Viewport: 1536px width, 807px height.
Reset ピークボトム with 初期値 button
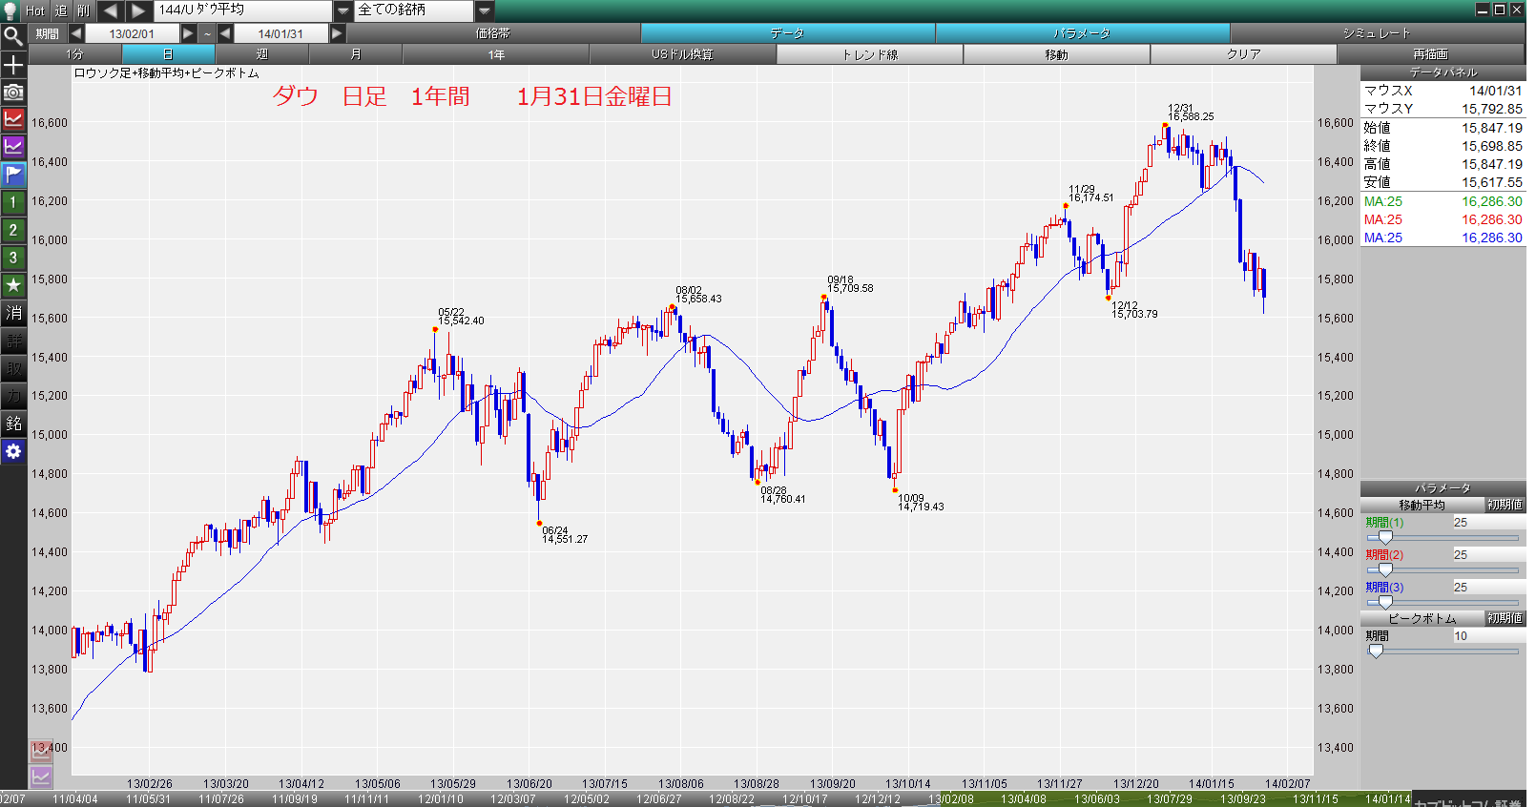point(1505,618)
